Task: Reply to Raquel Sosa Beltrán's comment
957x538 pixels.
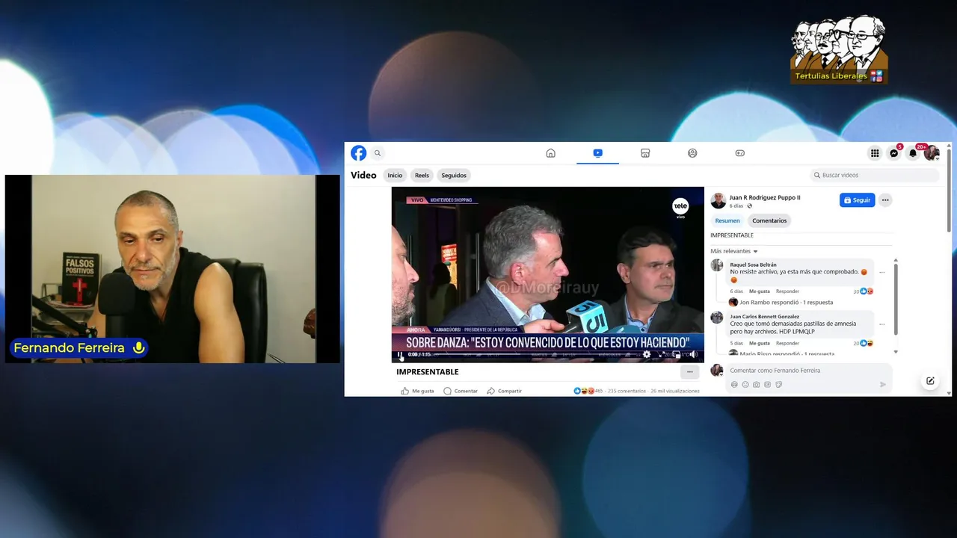Action: [x=787, y=291]
